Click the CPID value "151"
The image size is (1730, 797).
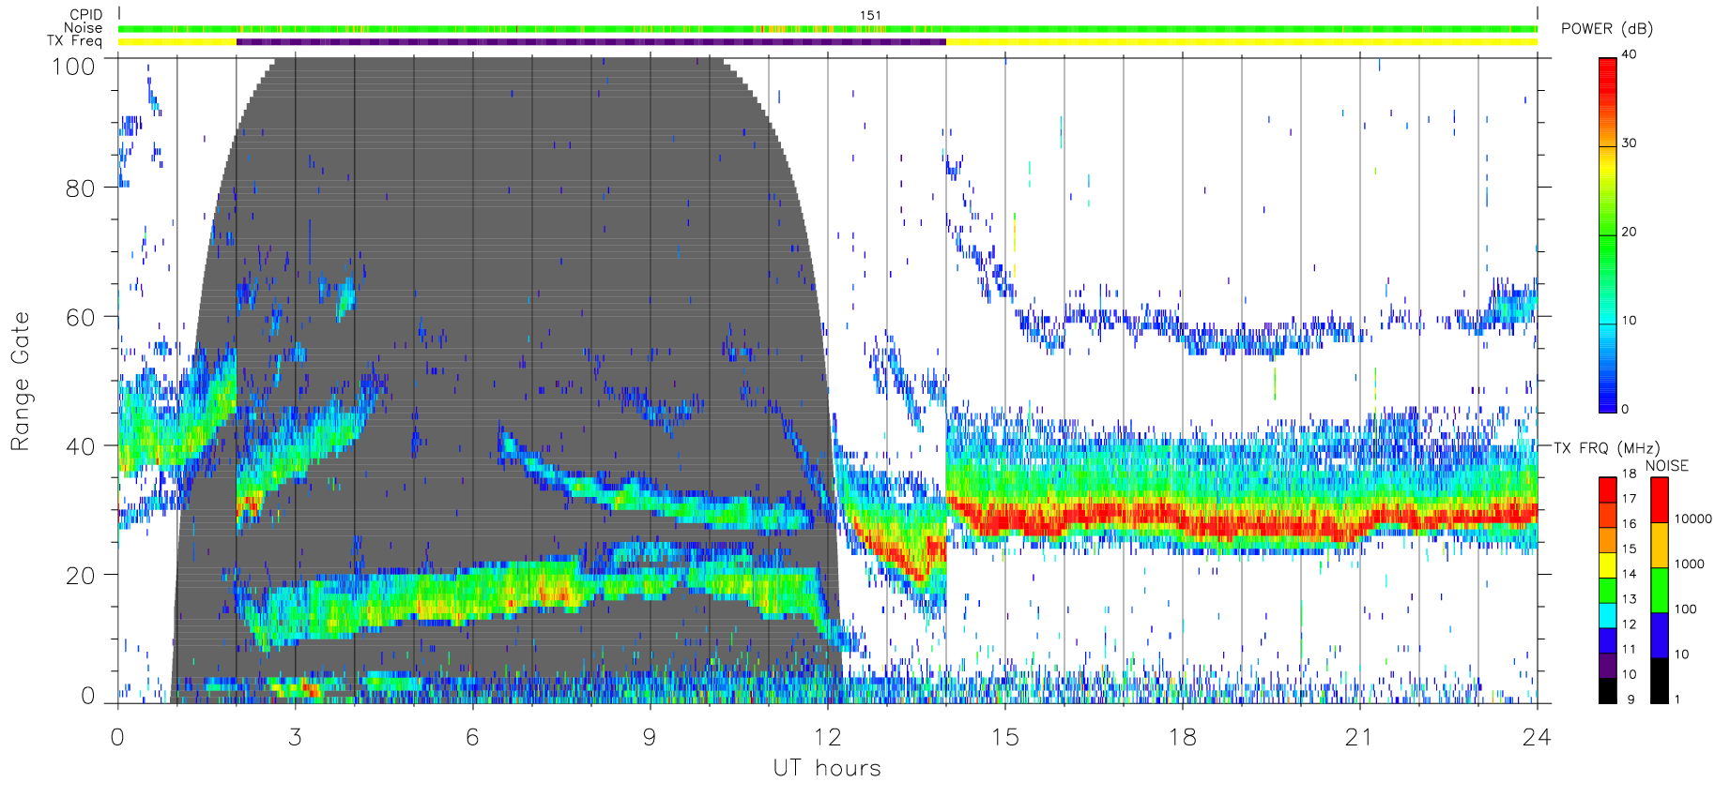[870, 15]
